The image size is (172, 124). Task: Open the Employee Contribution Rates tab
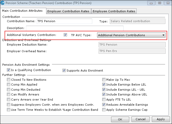point(114,11)
